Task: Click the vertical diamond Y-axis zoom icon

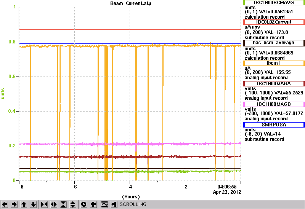Action: point(73,204)
